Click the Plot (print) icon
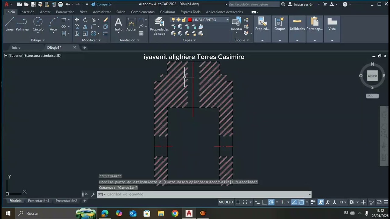 pyautogui.click(x=61, y=4)
